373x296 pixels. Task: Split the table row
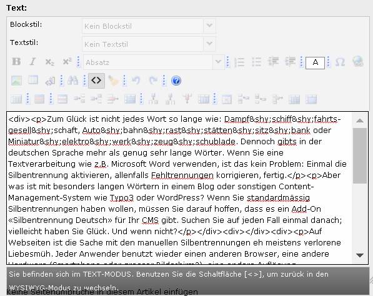coord(130,99)
